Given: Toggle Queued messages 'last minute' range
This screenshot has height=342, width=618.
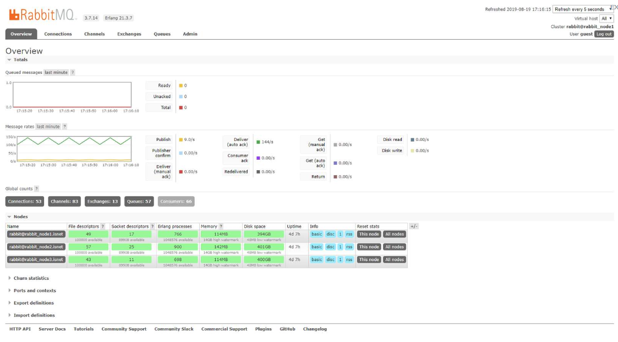Looking at the screenshot, I should (56, 73).
